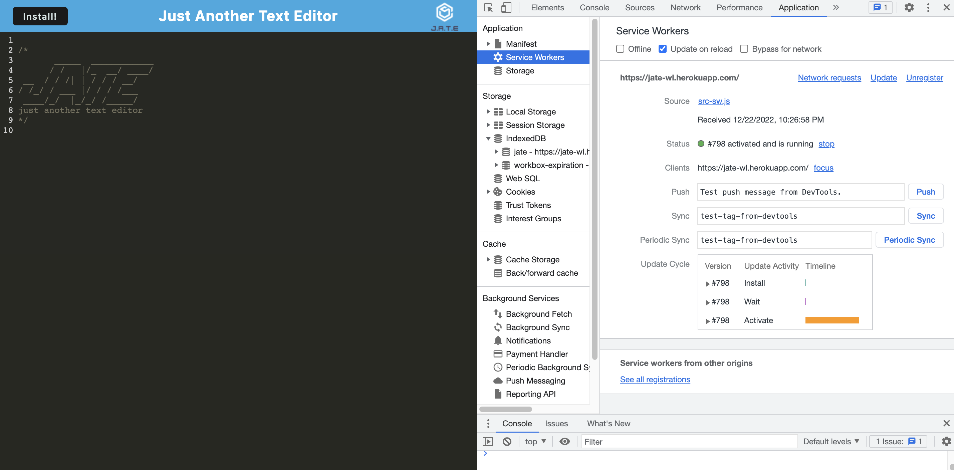The image size is (954, 470).
Task: Open Service Workers panel via gear icon
Action: 498,57
